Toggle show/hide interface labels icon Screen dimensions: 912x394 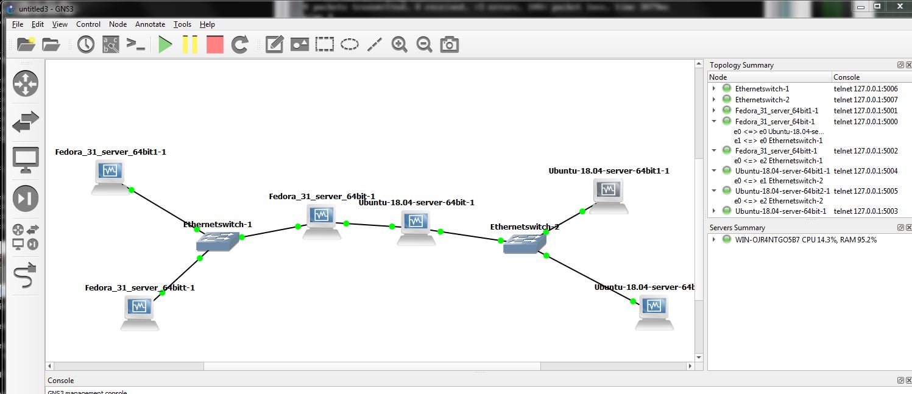pos(111,44)
